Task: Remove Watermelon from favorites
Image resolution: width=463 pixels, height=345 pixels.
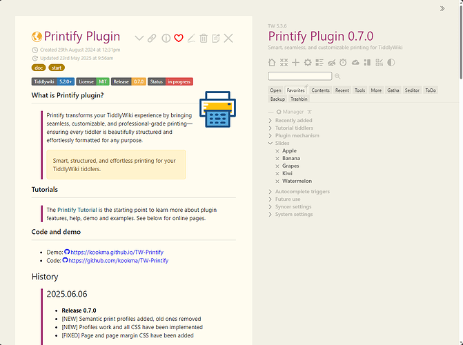Action: pyautogui.click(x=277, y=181)
